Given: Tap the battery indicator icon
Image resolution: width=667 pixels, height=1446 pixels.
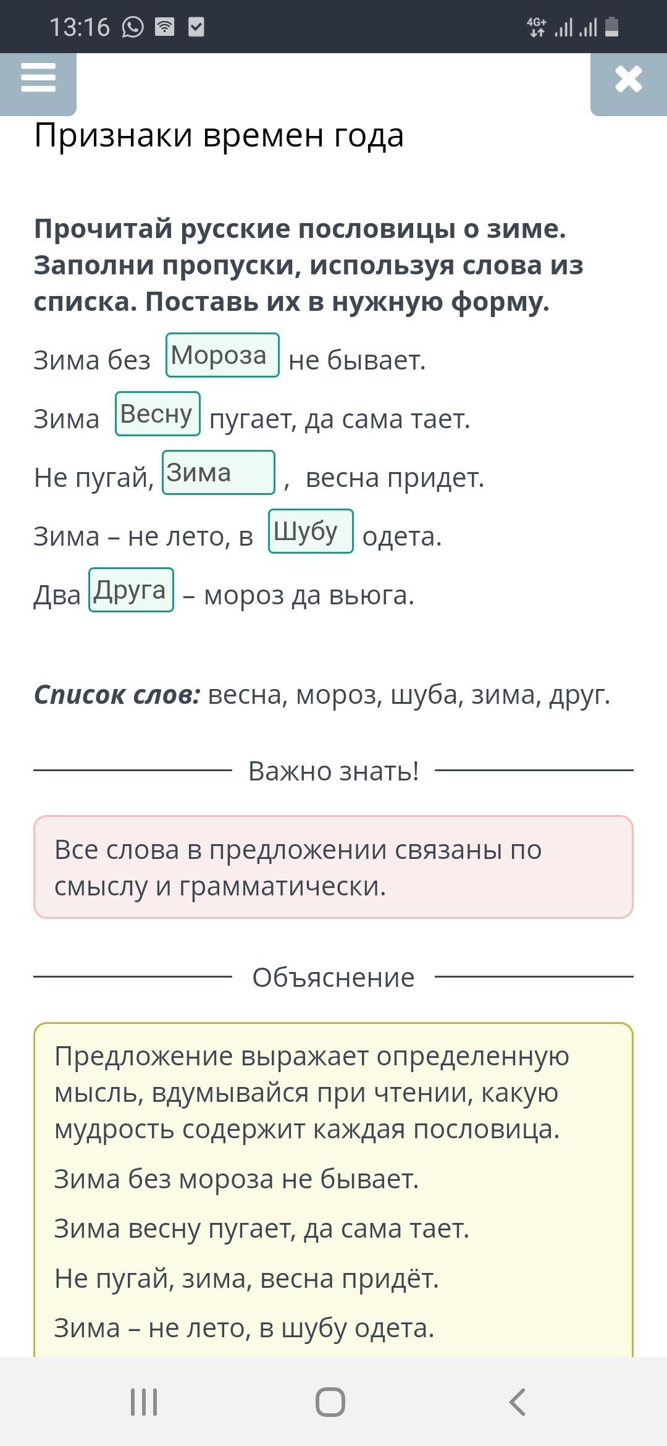Looking at the screenshot, I should [x=611, y=27].
